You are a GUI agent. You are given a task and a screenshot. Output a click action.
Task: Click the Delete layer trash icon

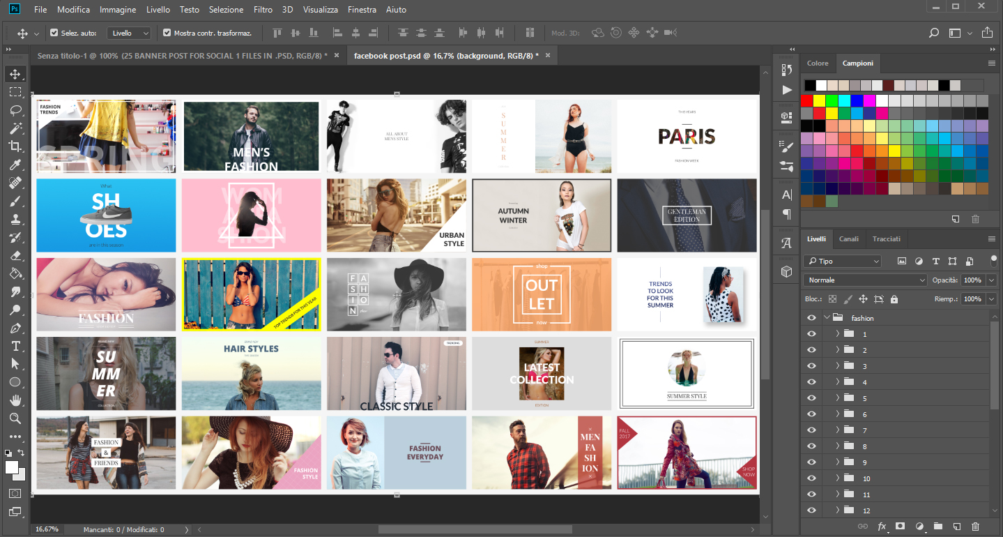(x=975, y=527)
